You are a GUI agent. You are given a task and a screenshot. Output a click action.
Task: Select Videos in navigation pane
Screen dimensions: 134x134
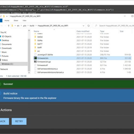pos(5,60)
